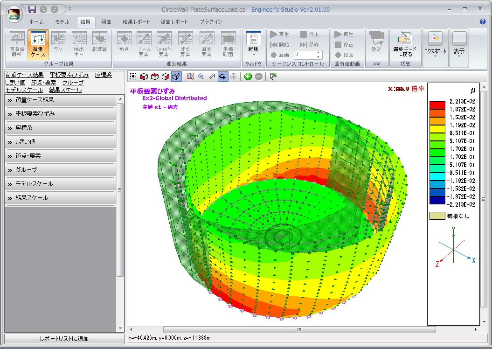Image resolution: width=492 pixels, height=349 pixels.
Task: Click the zoom window magnifier icon
Action: point(190,77)
